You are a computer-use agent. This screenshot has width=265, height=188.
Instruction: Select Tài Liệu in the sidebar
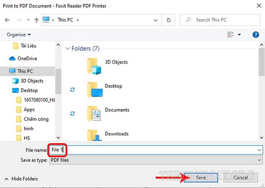(x=25, y=46)
